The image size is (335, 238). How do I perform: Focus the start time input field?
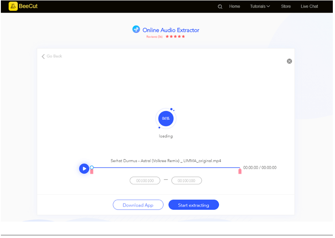tap(145, 181)
